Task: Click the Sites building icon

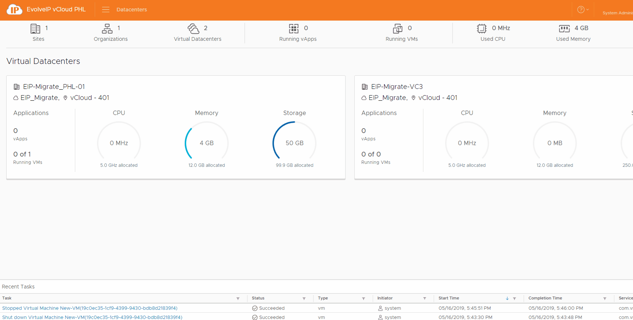Action: click(x=35, y=29)
